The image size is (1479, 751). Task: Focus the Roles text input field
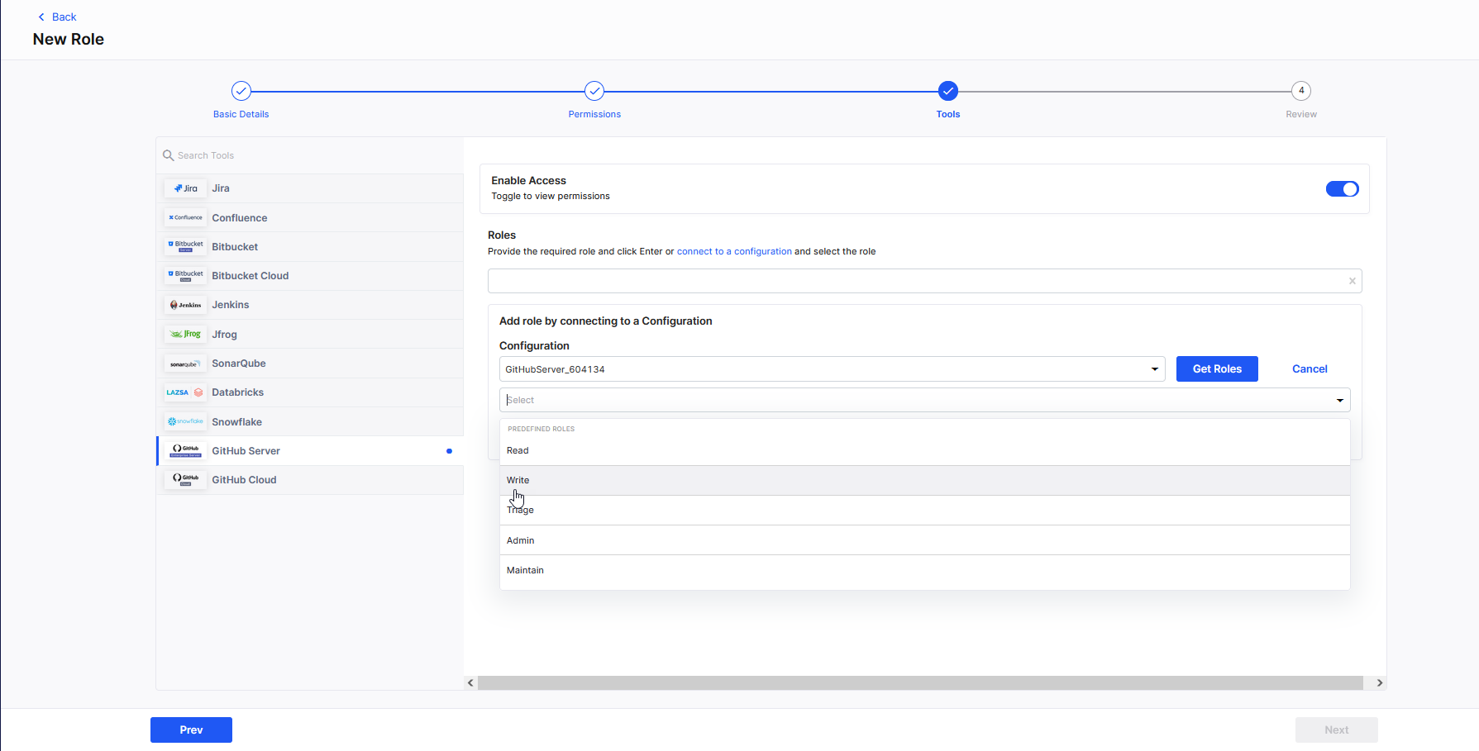pos(924,281)
